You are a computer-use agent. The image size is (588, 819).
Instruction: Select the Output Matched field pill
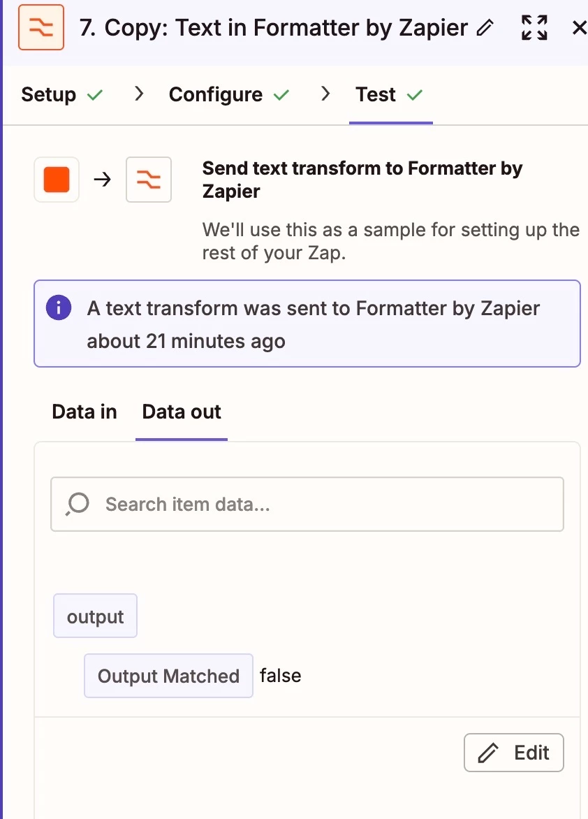pos(169,676)
